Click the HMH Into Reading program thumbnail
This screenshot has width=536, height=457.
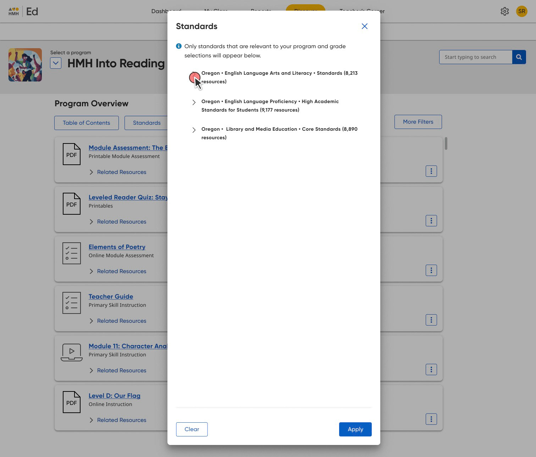[x=25, y=65]
